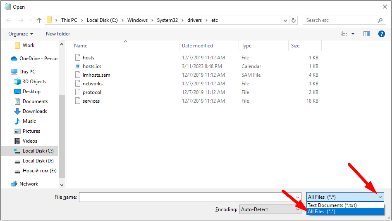Choose All Files (*.*) in dropdown list
This screenshot has width=392, height=221.
coord(322,212)
